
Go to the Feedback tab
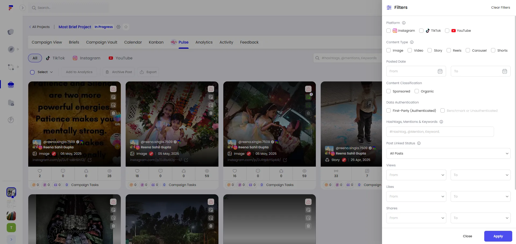(x=249, y=42)
